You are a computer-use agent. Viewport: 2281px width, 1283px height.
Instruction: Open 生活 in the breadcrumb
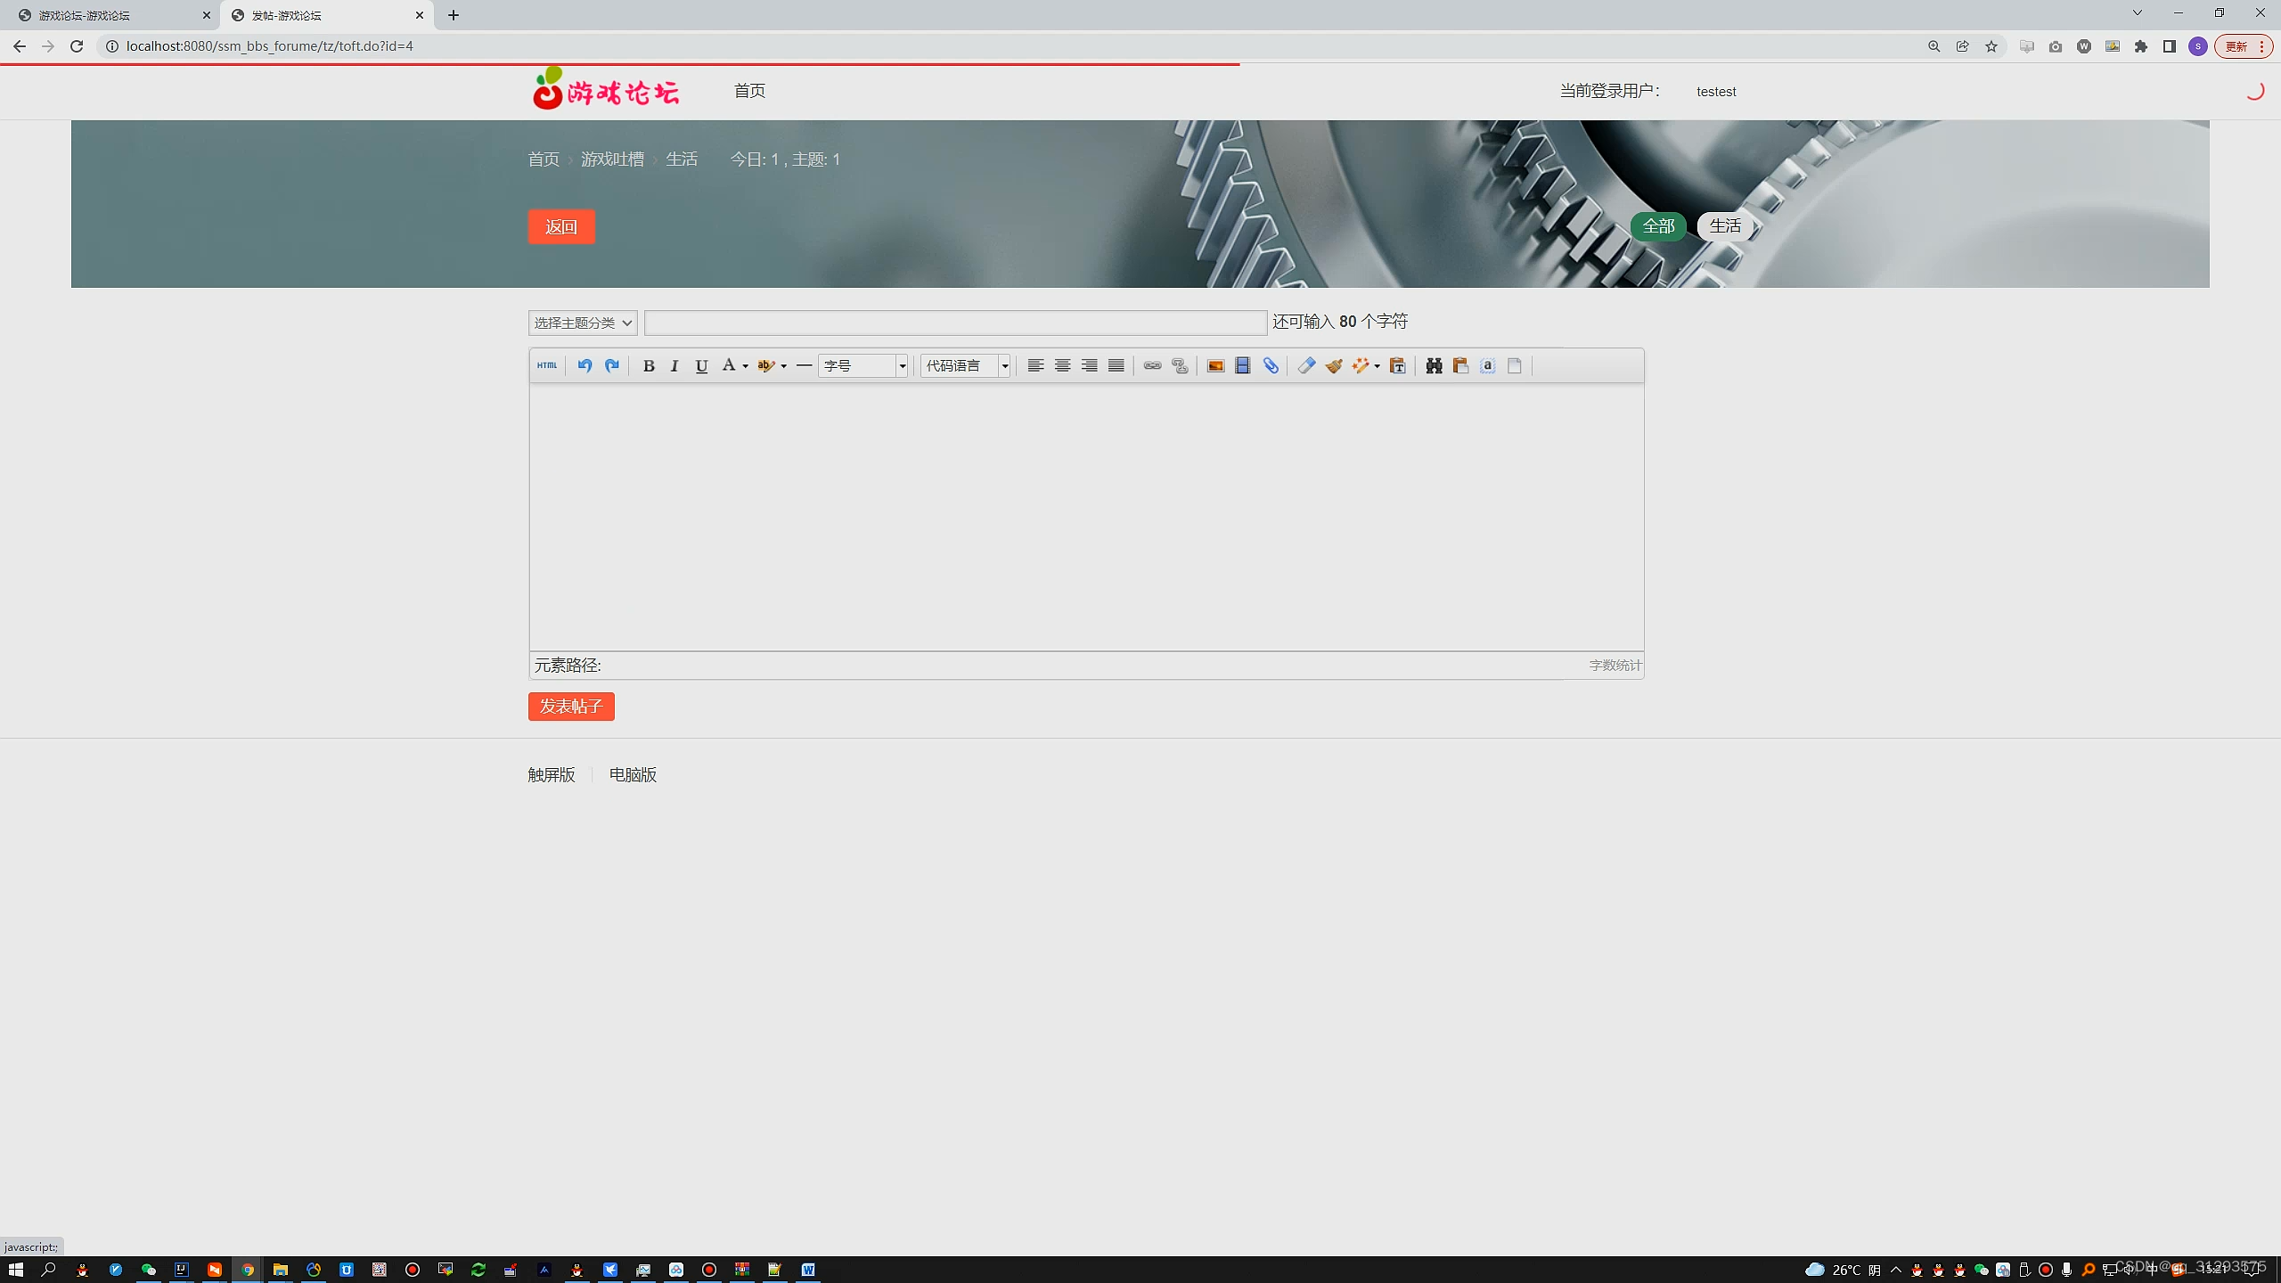(682, 159)
